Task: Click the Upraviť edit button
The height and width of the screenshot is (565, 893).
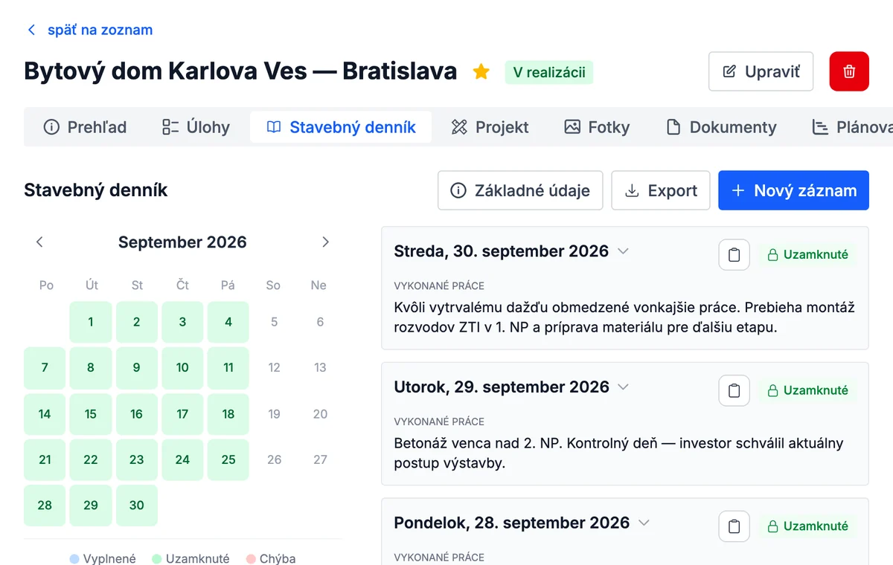Action: coord(761,71)
